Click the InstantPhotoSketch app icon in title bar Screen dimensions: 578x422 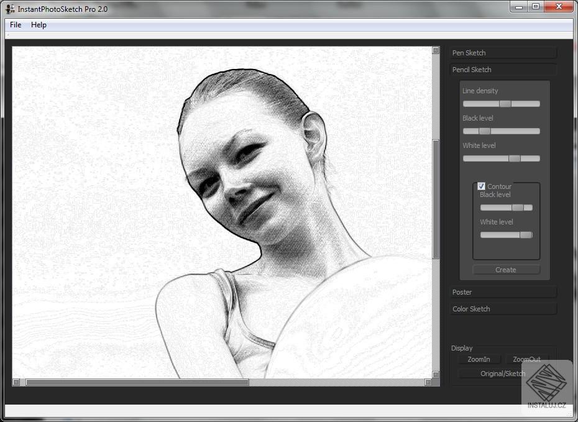pyautogui.click(x=10, y=9)
